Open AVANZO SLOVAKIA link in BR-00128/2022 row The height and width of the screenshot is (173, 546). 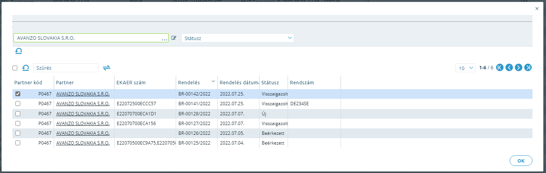point(83,113)
